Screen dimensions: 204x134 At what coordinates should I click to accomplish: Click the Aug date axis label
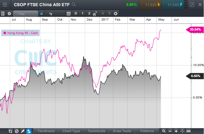pyautogui.click(x=29, y=20)
